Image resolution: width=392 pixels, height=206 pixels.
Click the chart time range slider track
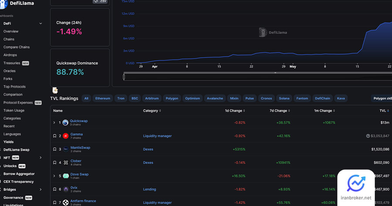coord(258,77)
